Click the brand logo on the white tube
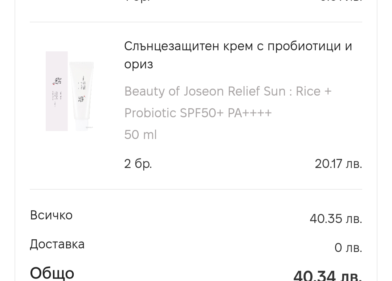 click(x=82, y=99)
